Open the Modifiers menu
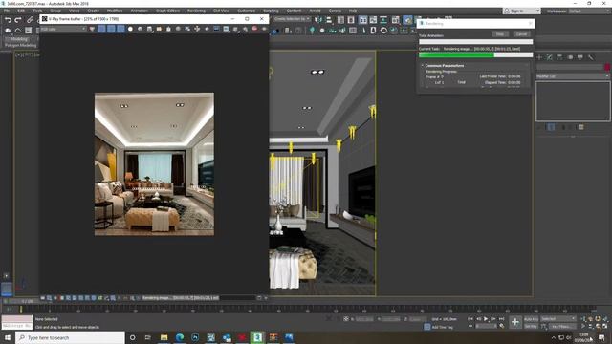 (115, 11)
